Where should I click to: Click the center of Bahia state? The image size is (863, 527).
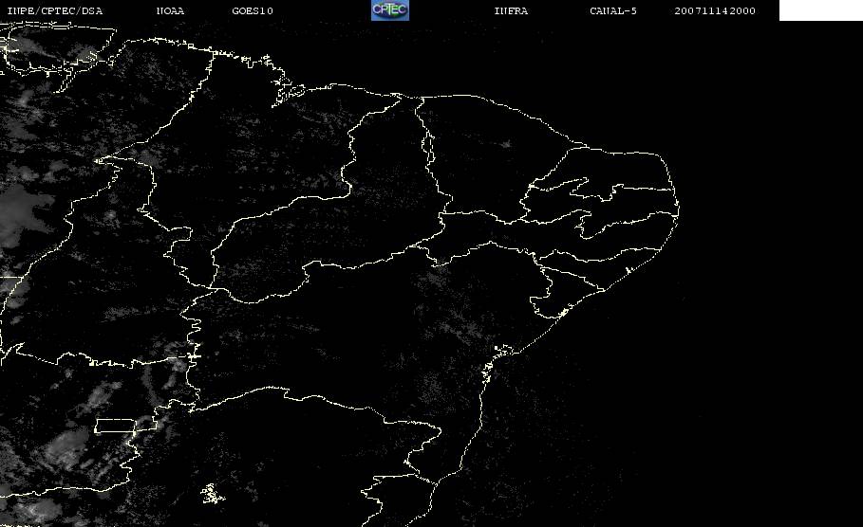pyautogui.click(x=361, y=341)
